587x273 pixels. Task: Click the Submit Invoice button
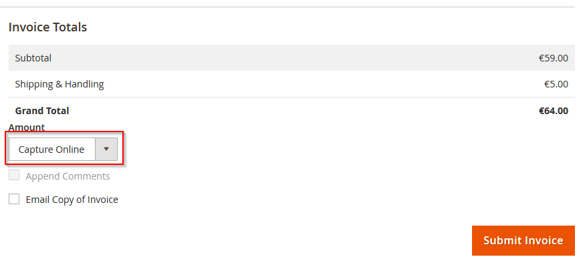click(523, 240)
